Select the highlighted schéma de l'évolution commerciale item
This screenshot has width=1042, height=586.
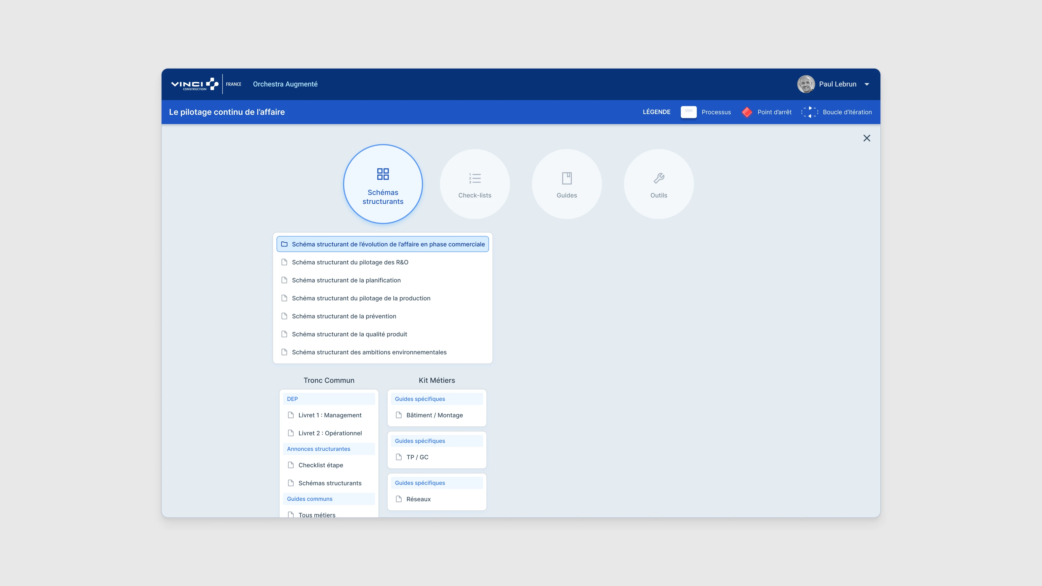pos(382,244)
